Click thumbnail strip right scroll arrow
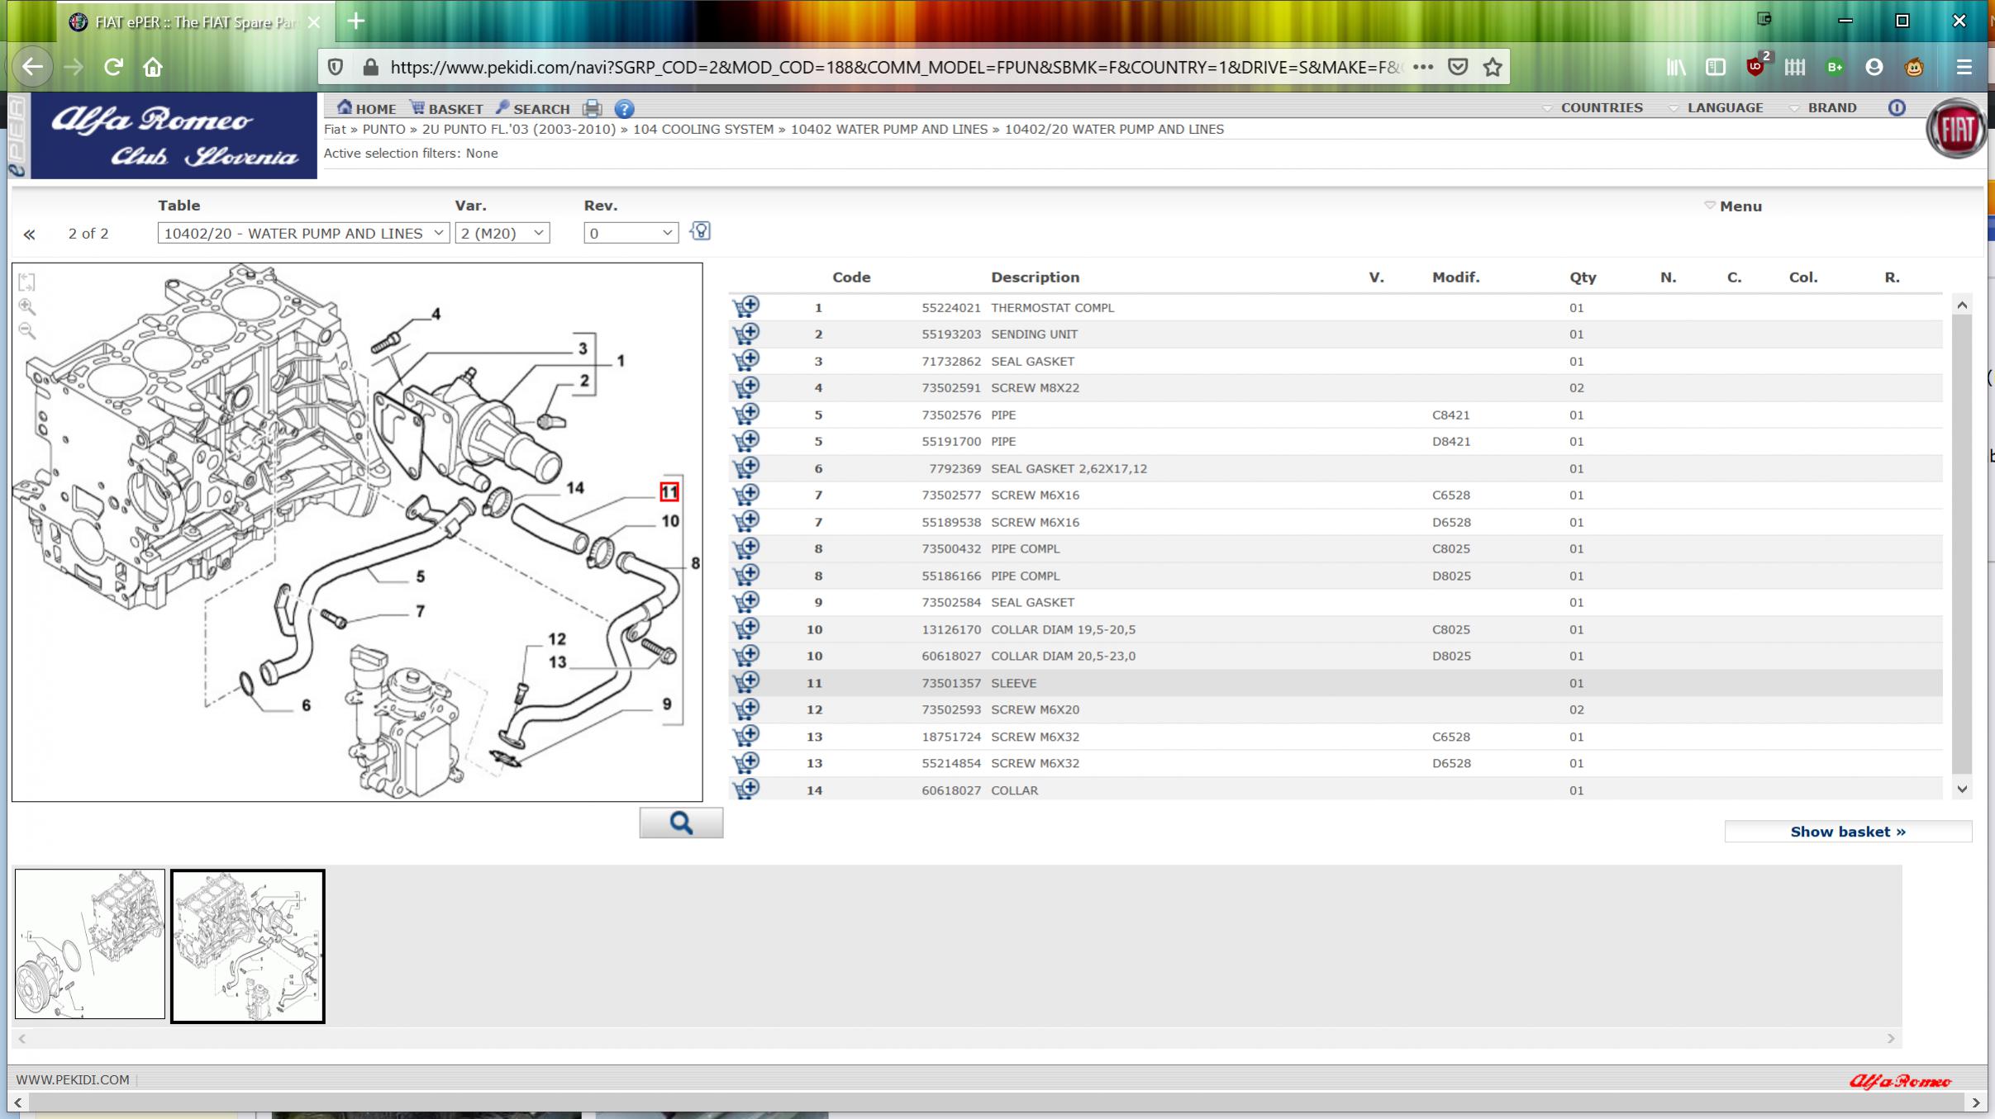1995x1119 pixels. click(1891, 1039)
